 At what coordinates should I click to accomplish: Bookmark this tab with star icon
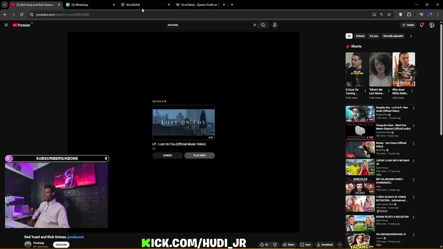pyautogui.click(x=389, y=15)
